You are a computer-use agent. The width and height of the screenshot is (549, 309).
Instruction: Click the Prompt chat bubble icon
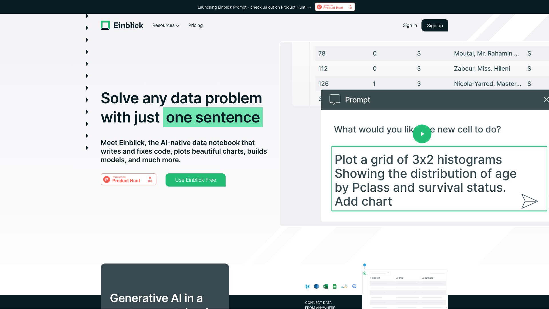point(335,99)
